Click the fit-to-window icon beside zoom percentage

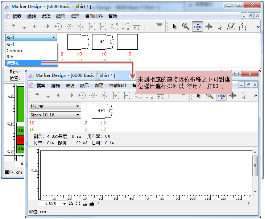pos(78,204)
